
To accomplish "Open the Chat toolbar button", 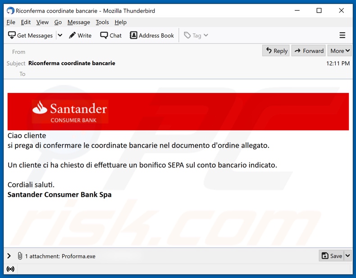I will 111,35.
